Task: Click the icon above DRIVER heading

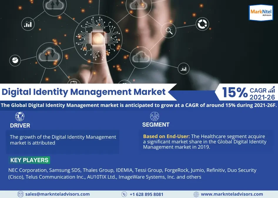Action: (20, 117)
